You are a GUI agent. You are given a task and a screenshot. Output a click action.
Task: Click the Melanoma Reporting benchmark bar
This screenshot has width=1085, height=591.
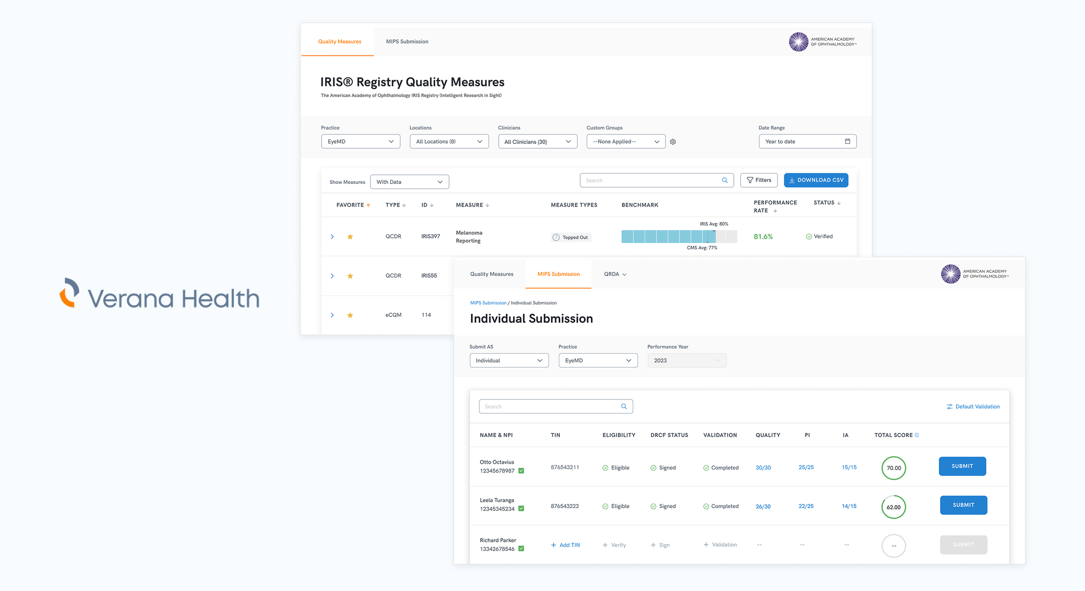pyautogui.click(x=679, y=236)
